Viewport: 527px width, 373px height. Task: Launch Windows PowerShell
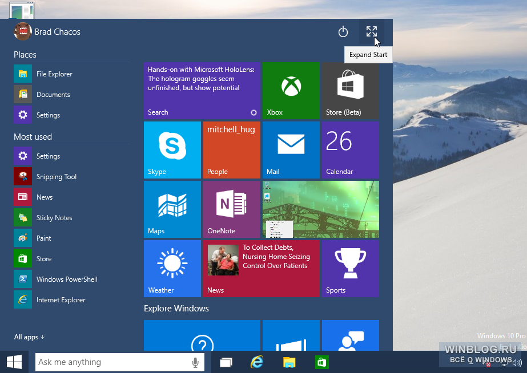pos(72,279)
